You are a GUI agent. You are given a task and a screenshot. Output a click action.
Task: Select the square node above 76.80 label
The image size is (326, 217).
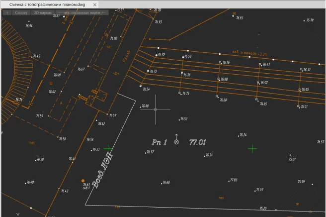pos(219,79)
